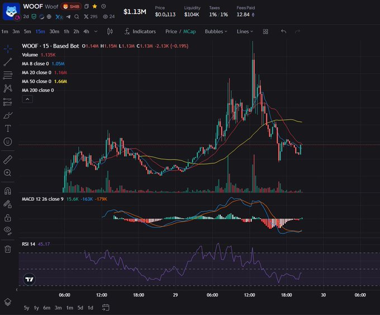Remove drawings with the trash icon

pyautogui.click(x=8, y=249)
